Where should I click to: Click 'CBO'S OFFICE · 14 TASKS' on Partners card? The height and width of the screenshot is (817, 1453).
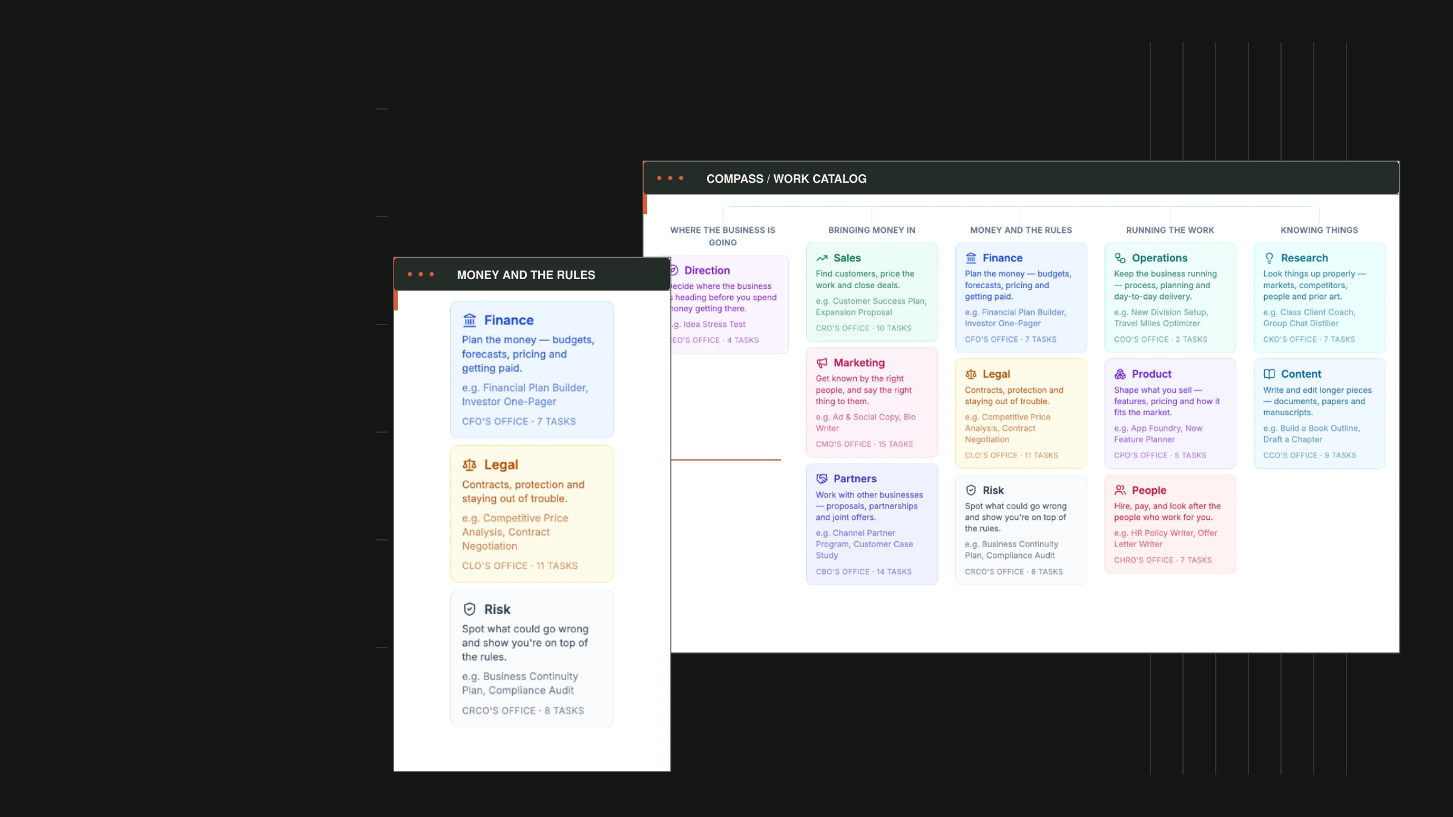863,572
